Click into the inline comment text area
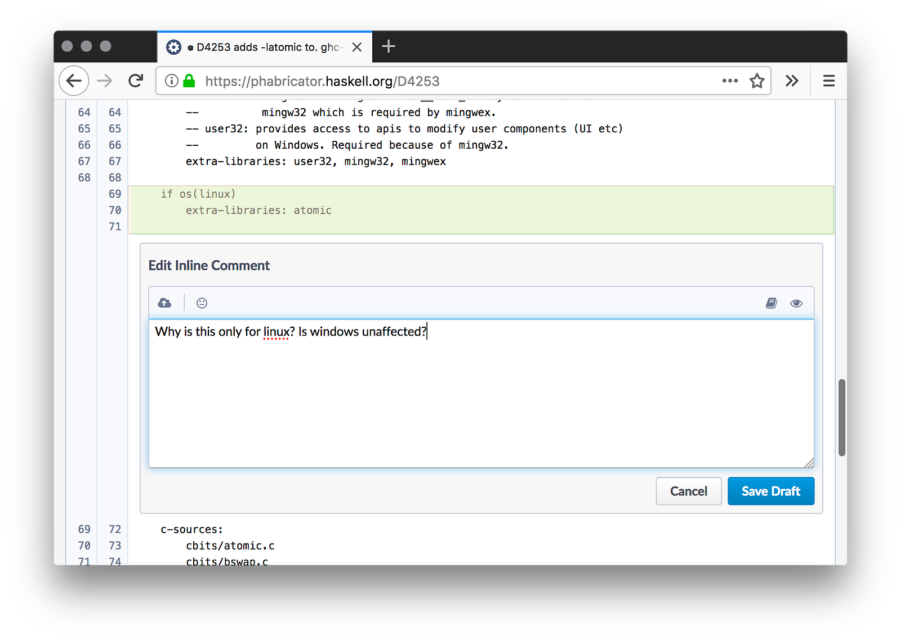The image size is (901, 642). point(481,393)
